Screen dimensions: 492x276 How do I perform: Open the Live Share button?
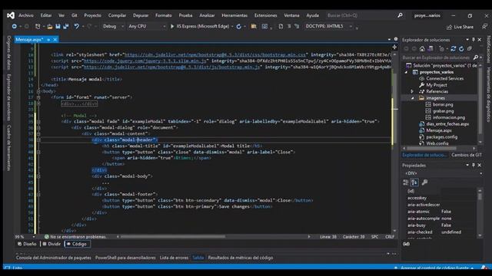click(460, 27)
